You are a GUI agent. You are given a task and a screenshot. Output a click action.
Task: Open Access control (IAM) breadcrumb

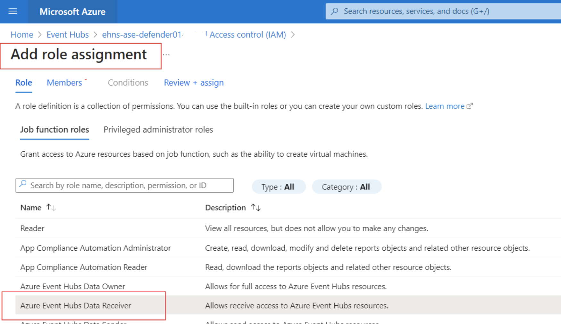click(247, 35)
